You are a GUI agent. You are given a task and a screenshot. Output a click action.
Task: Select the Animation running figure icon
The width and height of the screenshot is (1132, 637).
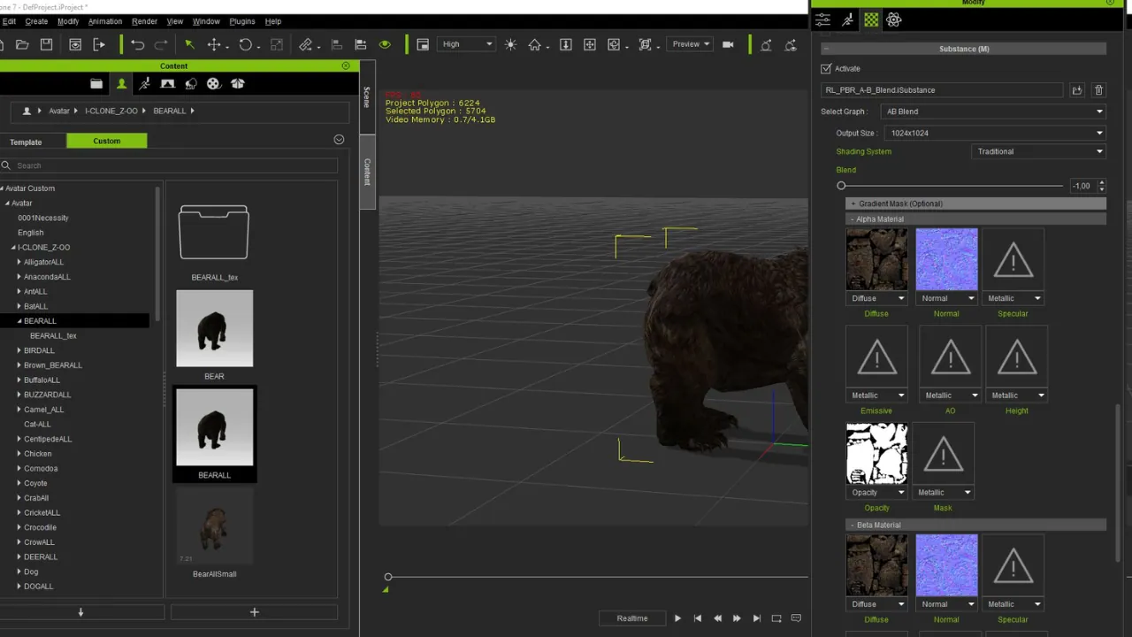point(144,84)
